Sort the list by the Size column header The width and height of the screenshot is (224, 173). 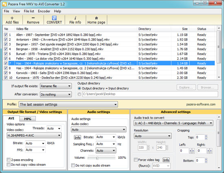click(x=180, y=29)
